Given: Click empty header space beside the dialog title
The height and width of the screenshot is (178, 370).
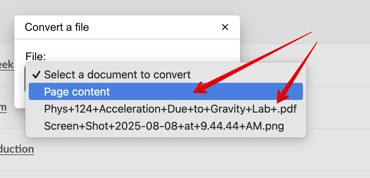Looking at the screenshot, I should [x=154, y=27].
